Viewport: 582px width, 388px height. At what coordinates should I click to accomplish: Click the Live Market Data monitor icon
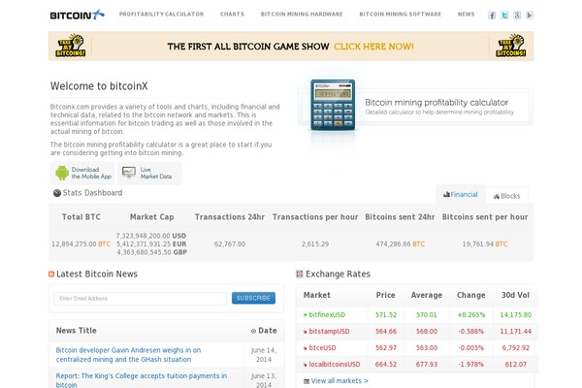129,173
